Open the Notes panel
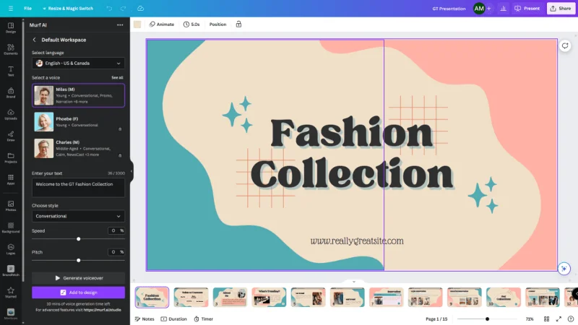This screenshot has height=325, width=578. click(x=144, y=318)
